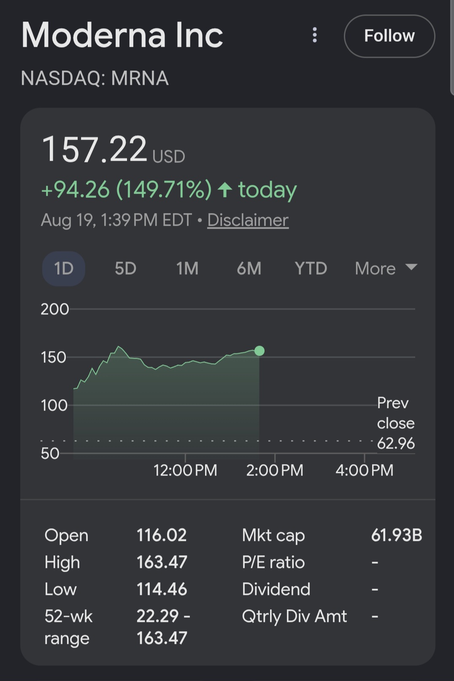The image size is (454, 681).
Task: Select the 1D chart range
Action: (x=64, y=268)
